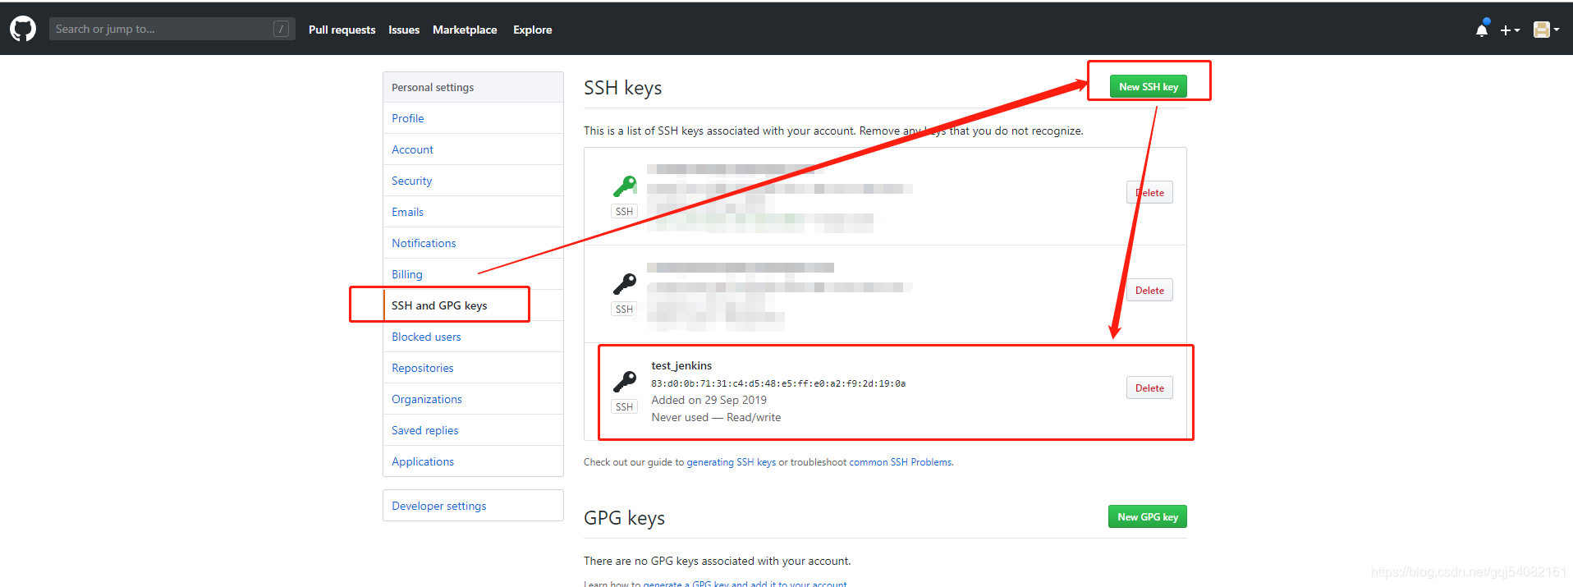The image size is (1573, 587).
Task: Click the slash shortcut hint in search box
Action: (x=281, y=29)
